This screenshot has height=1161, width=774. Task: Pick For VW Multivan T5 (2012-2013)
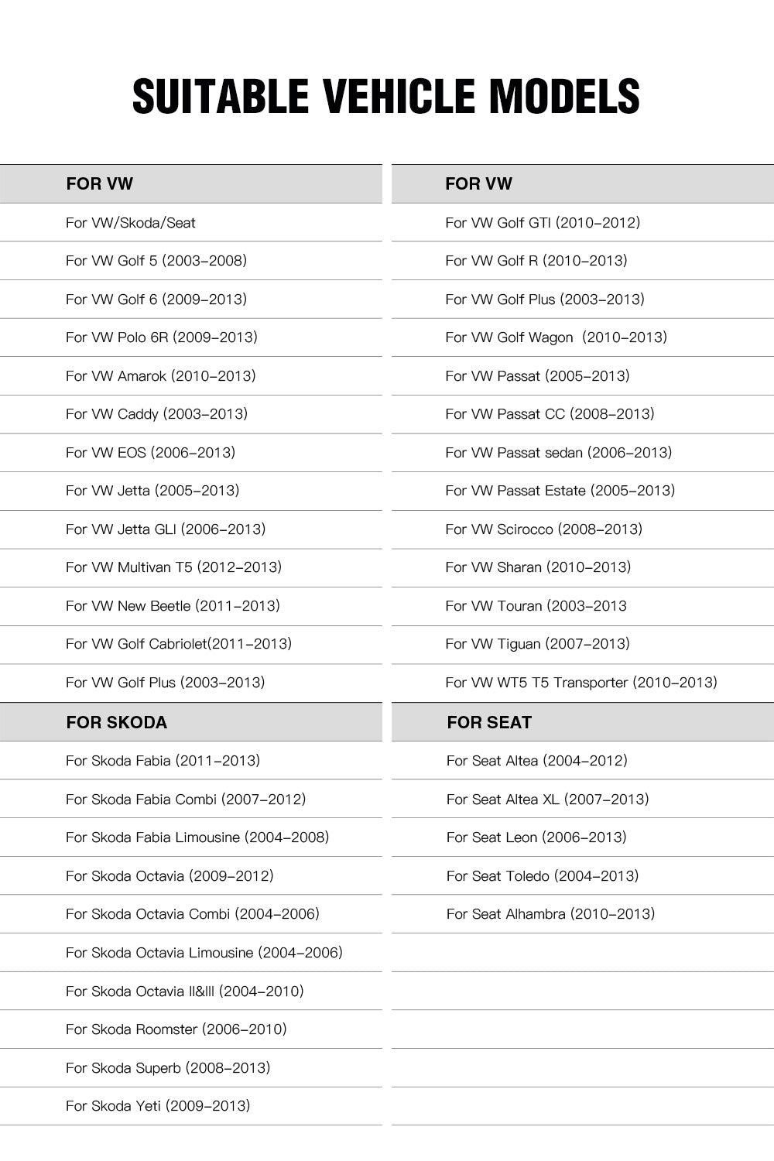(x=173, y=567)
